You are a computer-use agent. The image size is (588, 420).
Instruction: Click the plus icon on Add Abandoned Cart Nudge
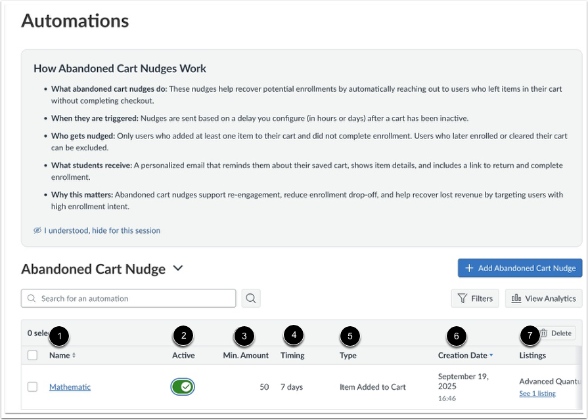click(468, 268)
